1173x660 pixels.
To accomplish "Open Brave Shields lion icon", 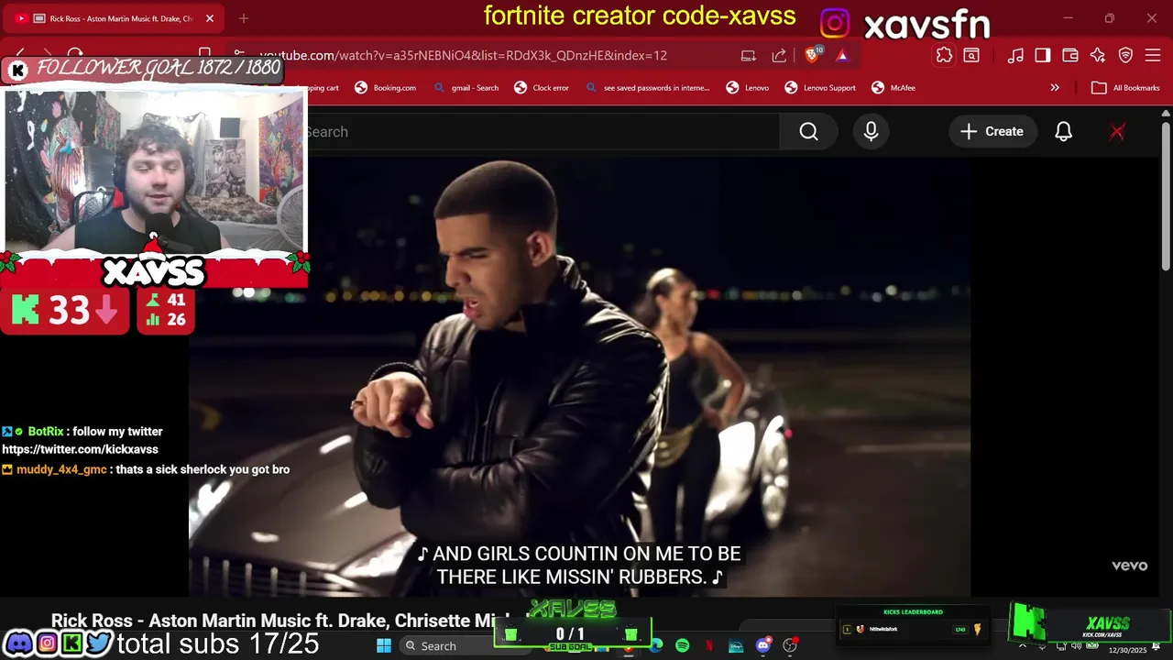I will click(812, 55).
